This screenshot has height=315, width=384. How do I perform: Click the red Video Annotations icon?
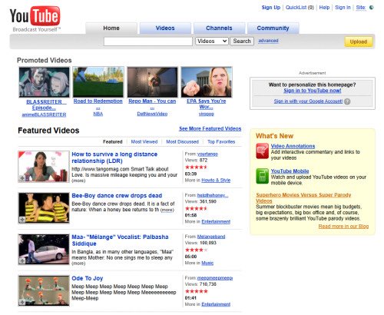coord(262,151)
